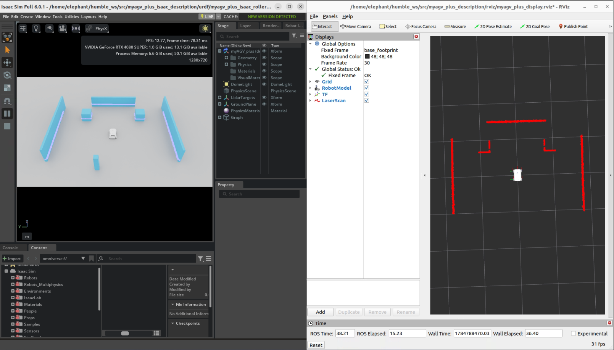The width and height of the screenshot is (614, 350).
Task: Select the Move Camera tool in RViz
Action: 356,27
